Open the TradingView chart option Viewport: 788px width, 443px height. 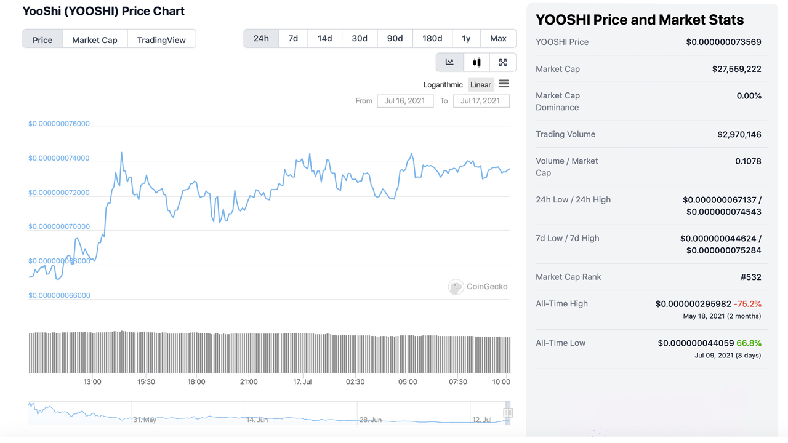click(x=161, y=39)
